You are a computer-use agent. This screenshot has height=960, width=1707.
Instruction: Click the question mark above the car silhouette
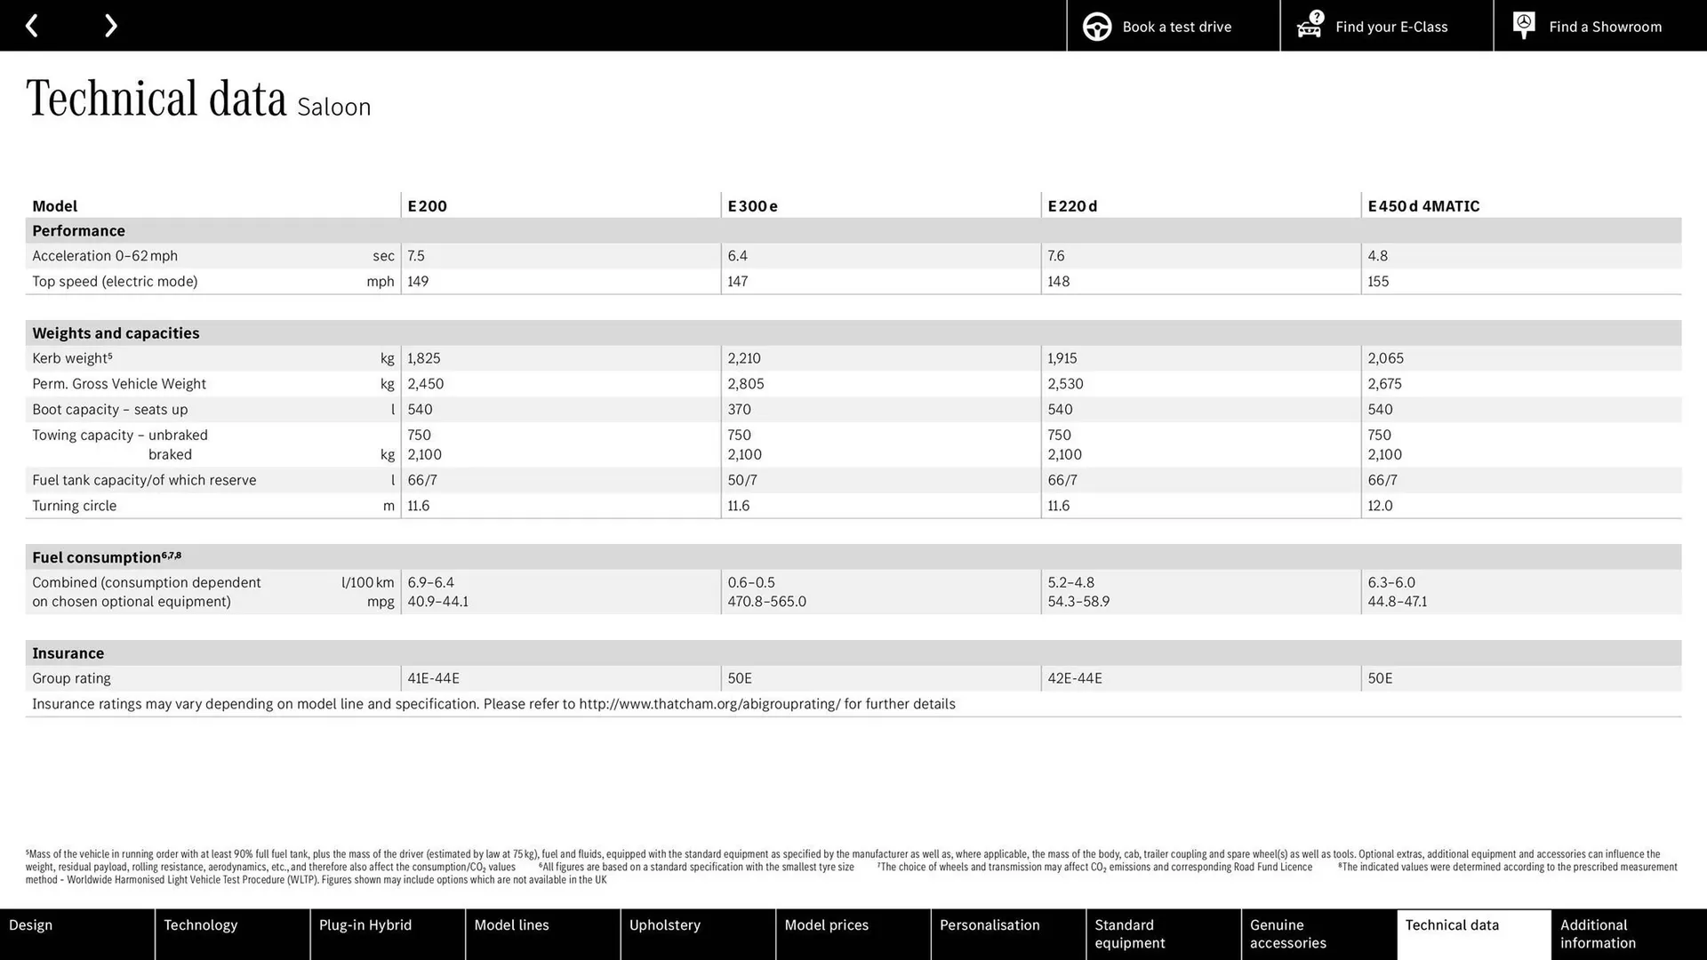click(1315, 15)
